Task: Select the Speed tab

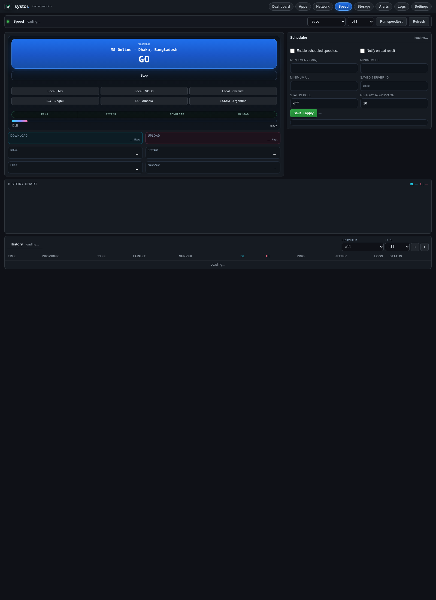Action: click(343, 7)
